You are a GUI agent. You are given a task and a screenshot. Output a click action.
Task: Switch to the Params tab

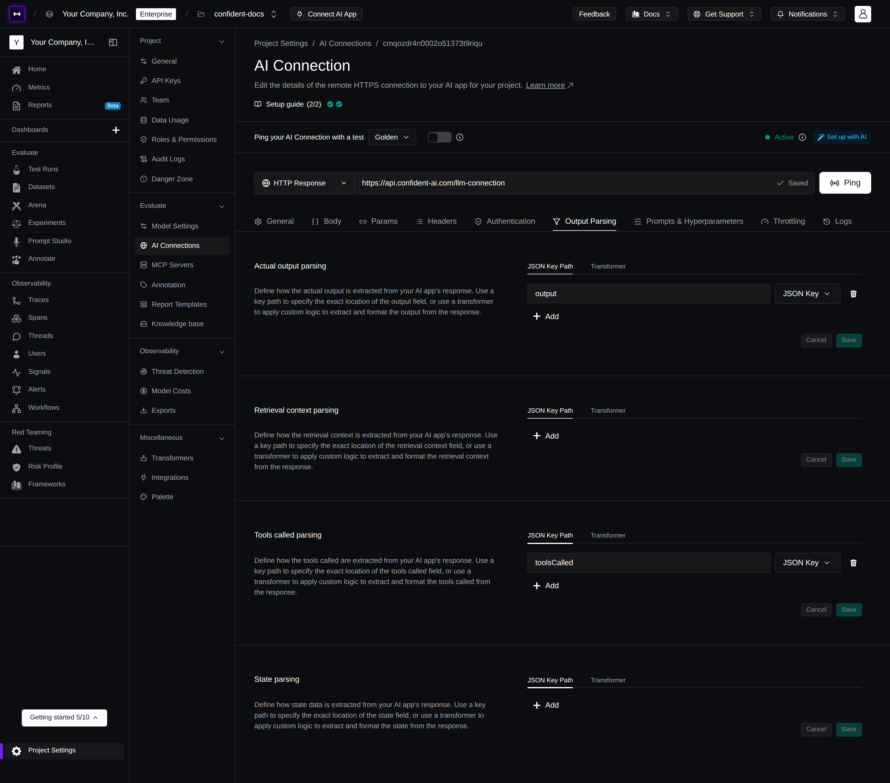[378, 222]
